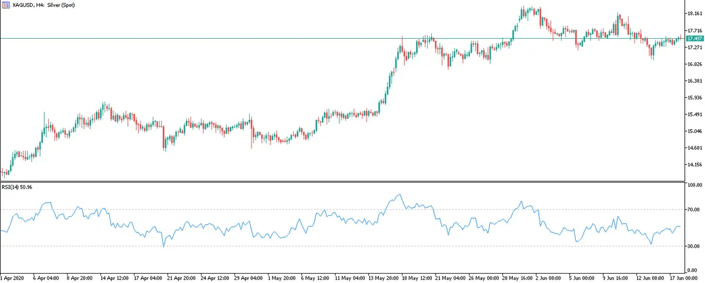The width and height of the screenshot is (705, 283).
Task: Click the 21 Apr 20:00 date label
Action: (183, 276)
